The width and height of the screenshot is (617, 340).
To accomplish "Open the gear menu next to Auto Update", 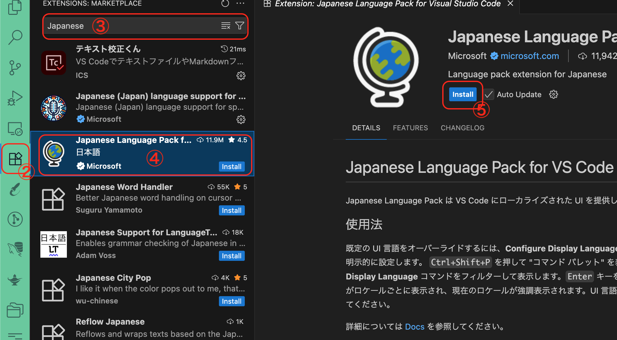I will click(x=554, y=94).
